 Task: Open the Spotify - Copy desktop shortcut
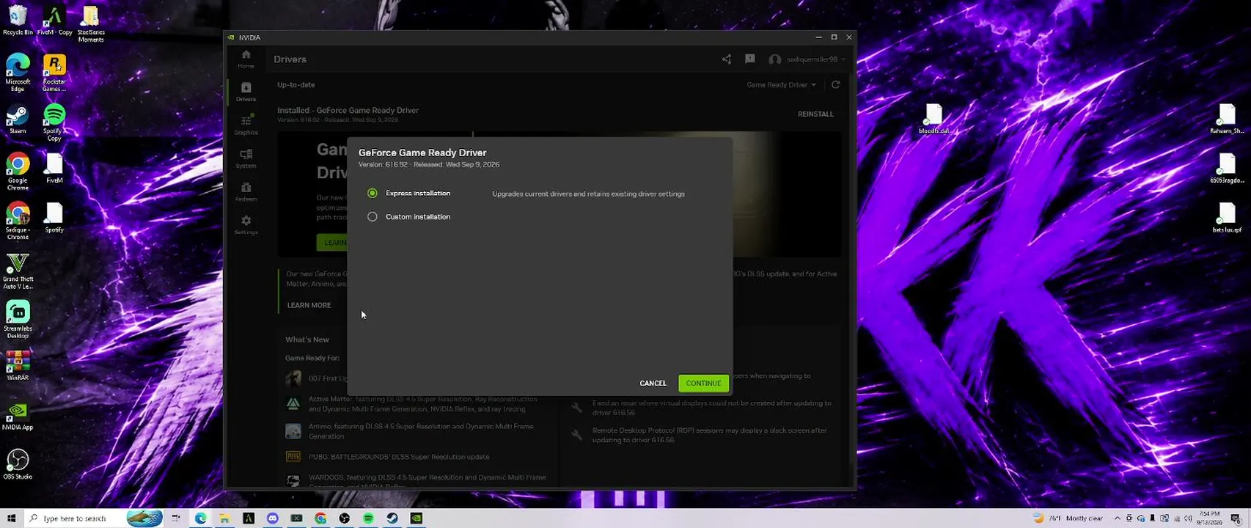54,122
